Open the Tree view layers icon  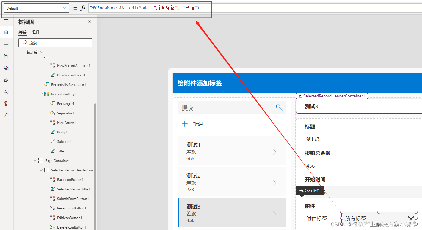(6, 32)
